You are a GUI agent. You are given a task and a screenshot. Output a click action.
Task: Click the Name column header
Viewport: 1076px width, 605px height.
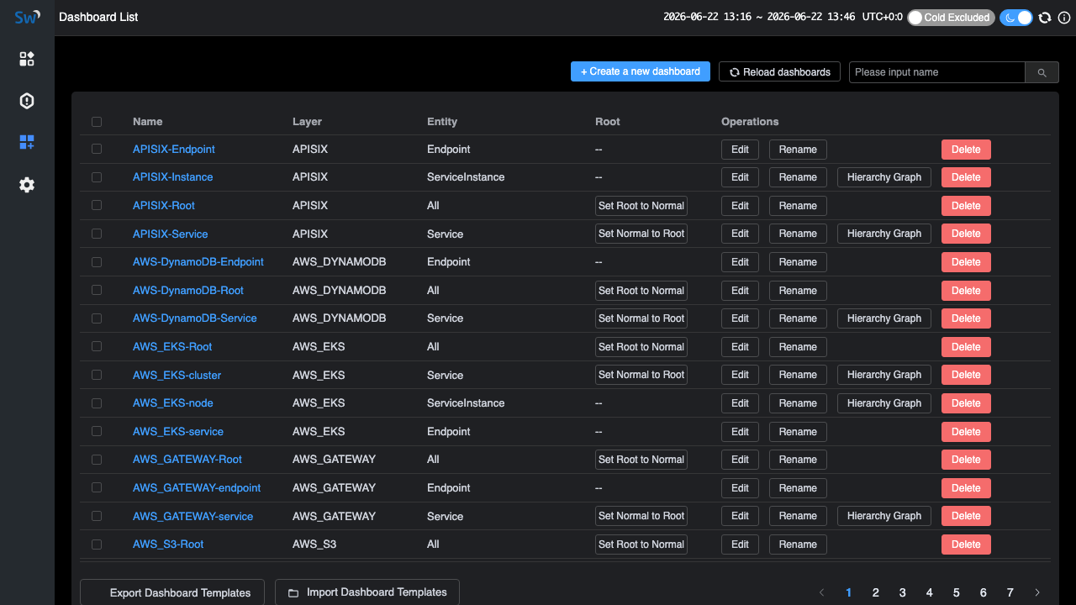148,122
